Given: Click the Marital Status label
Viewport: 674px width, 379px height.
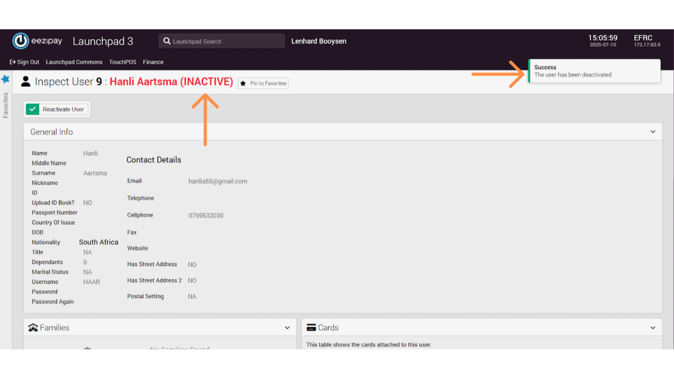Looking at the screenshot, I should pos(50,272).
